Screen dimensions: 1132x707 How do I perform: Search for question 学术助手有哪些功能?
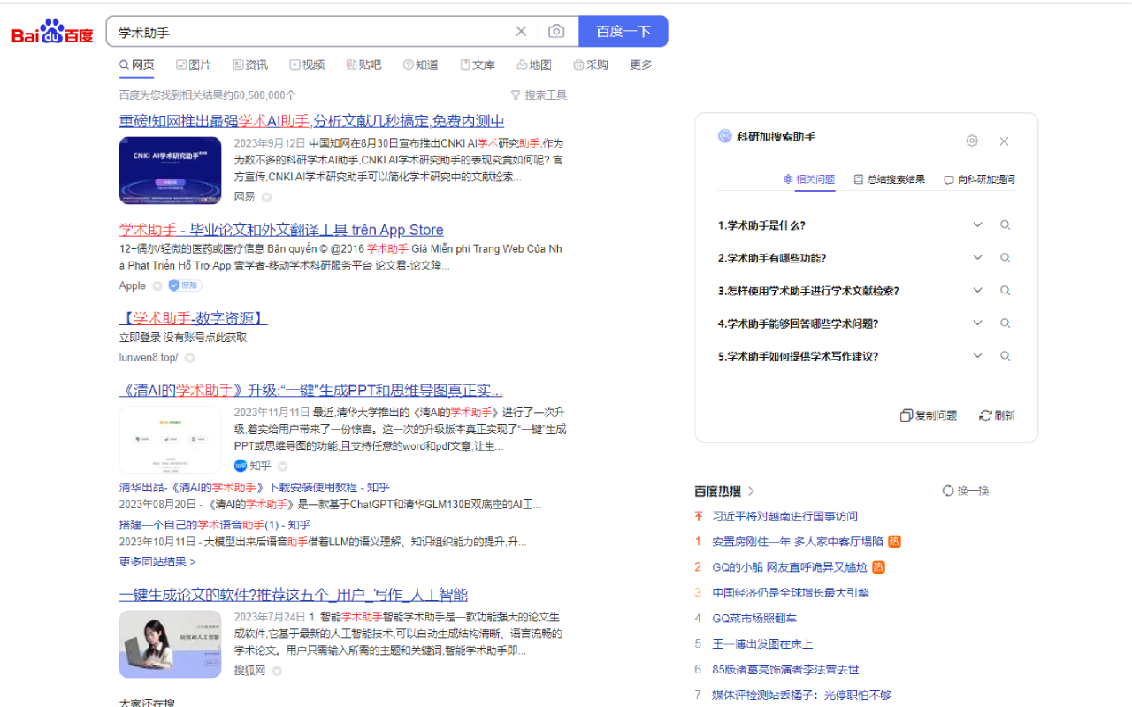[1006, 258]
